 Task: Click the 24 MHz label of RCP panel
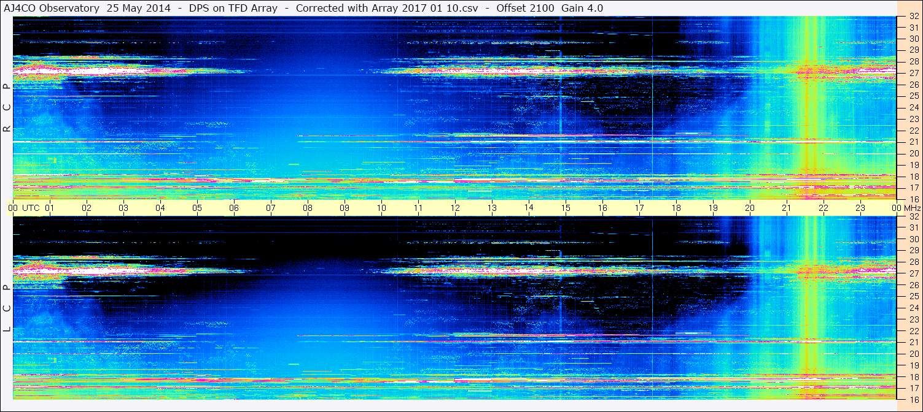click(913, 107)
